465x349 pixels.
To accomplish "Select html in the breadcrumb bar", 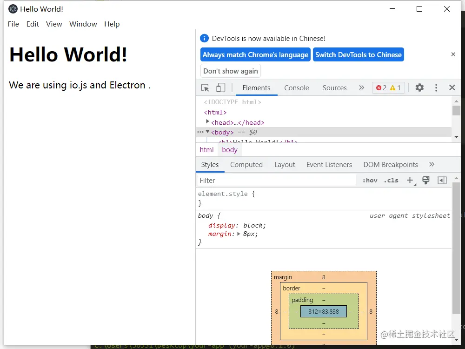I will coord(207,150).
